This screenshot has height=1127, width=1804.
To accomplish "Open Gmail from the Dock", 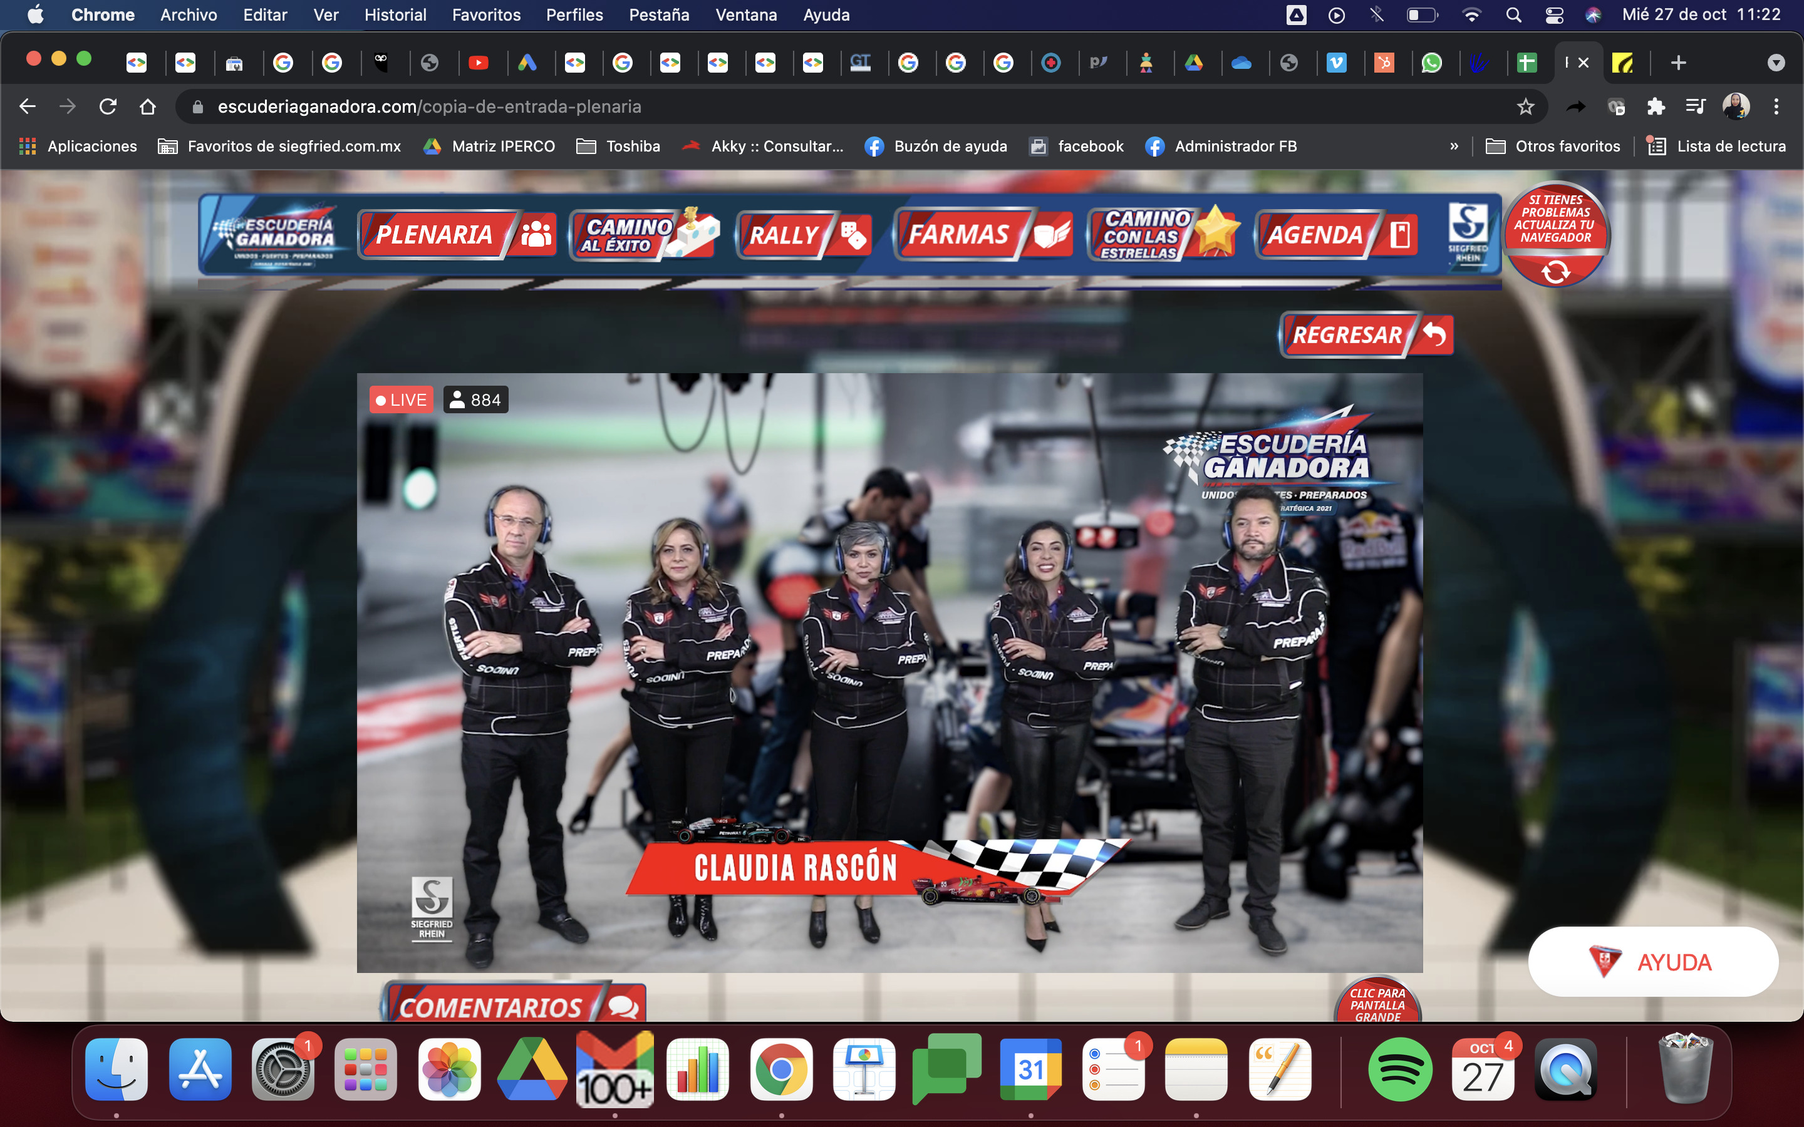I will (615, 1069).
